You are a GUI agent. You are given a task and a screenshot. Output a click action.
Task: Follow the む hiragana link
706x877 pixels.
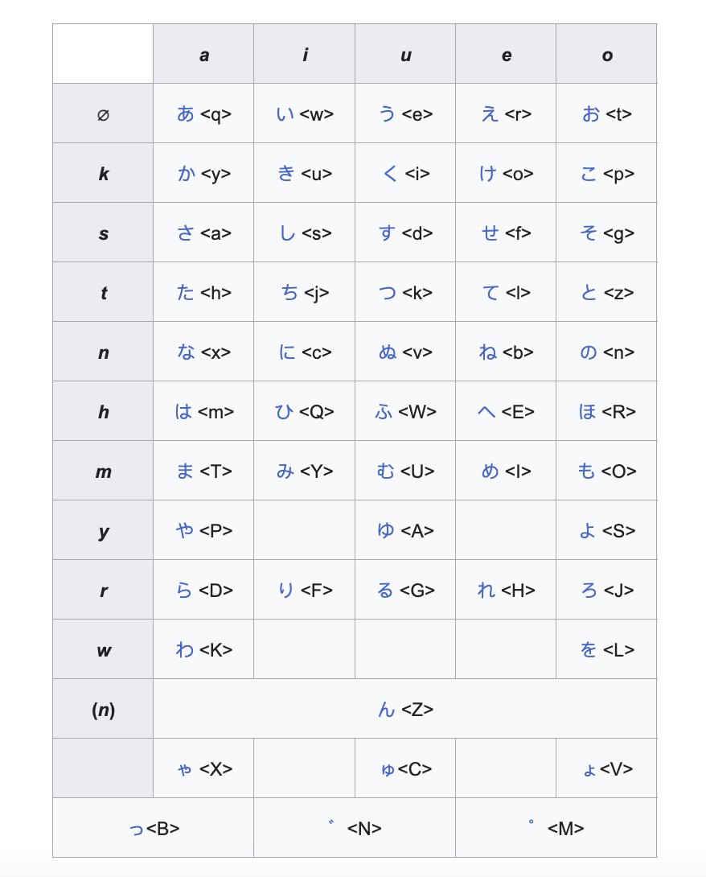pyautogui.click(x=386, y=471)
